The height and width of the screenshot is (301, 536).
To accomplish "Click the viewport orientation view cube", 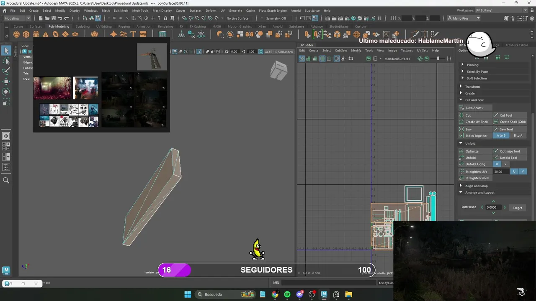I will point(278,70).
